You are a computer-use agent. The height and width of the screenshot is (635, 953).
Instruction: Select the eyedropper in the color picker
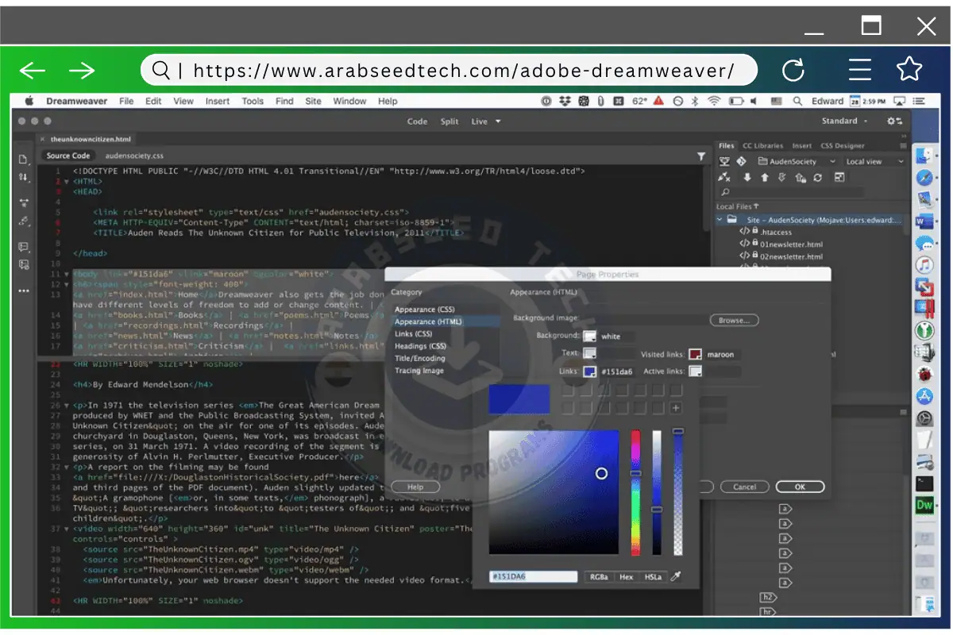click(x=675, y=576)
